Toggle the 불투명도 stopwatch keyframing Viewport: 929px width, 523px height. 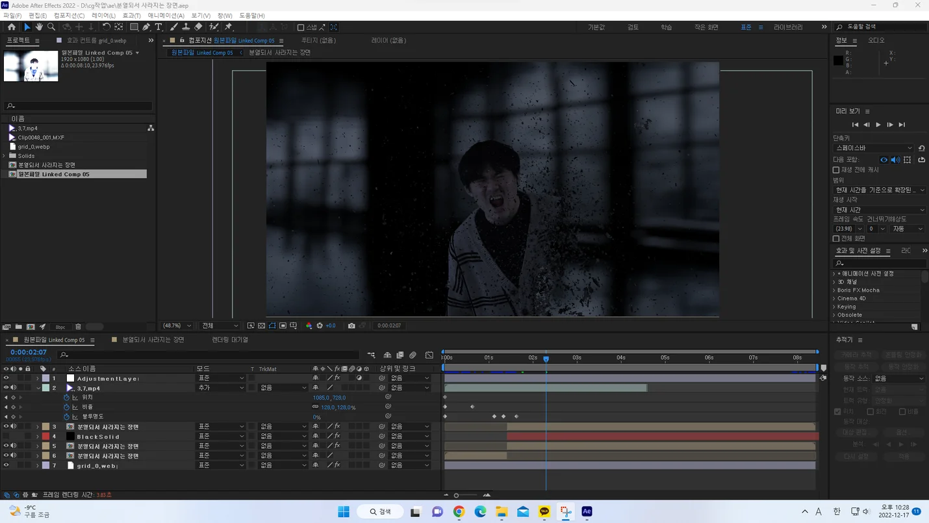66,416
